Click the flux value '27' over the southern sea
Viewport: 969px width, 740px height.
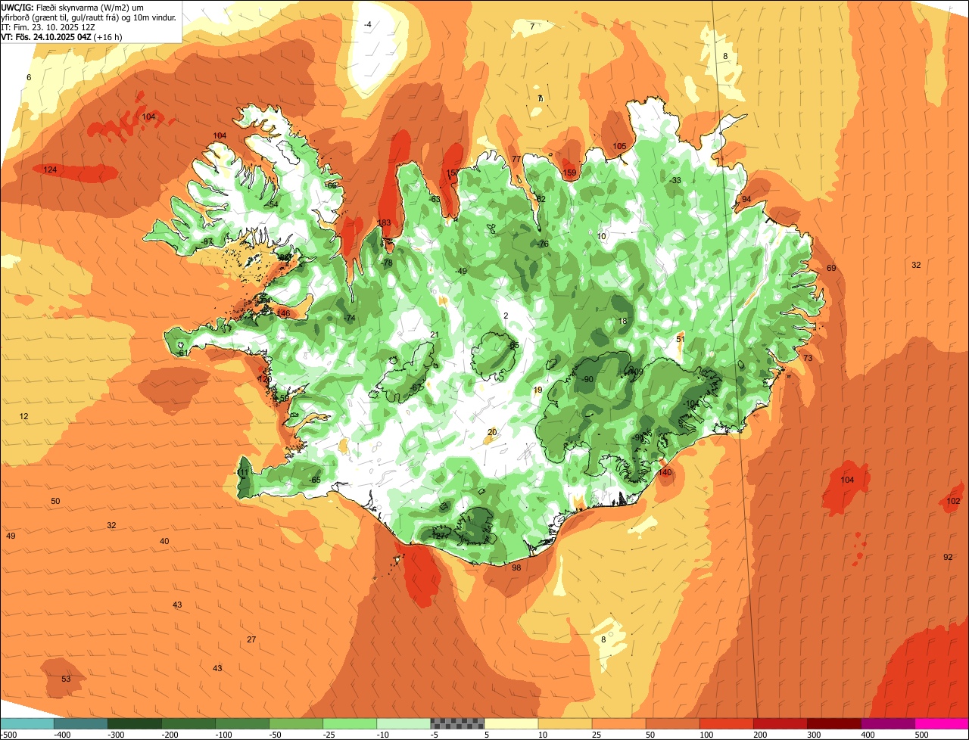tap(251, 639)
